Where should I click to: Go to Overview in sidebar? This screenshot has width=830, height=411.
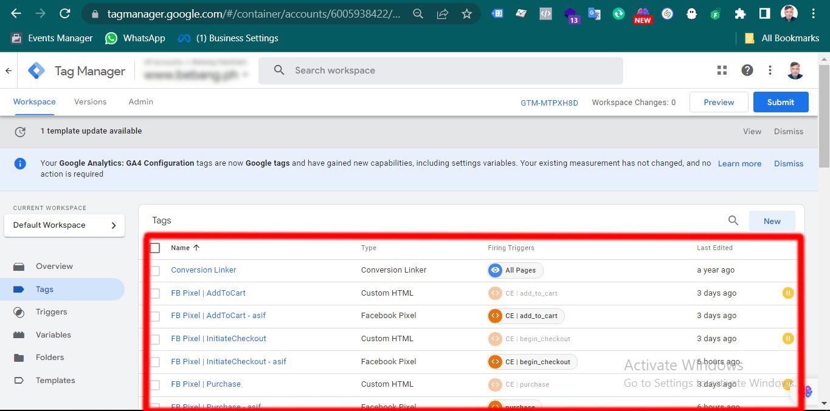click(x=54, y=267)
